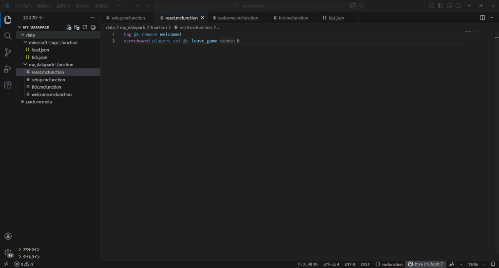Open Source Control view icon
This screenshot has width=499, height=268.
point(8,52)
